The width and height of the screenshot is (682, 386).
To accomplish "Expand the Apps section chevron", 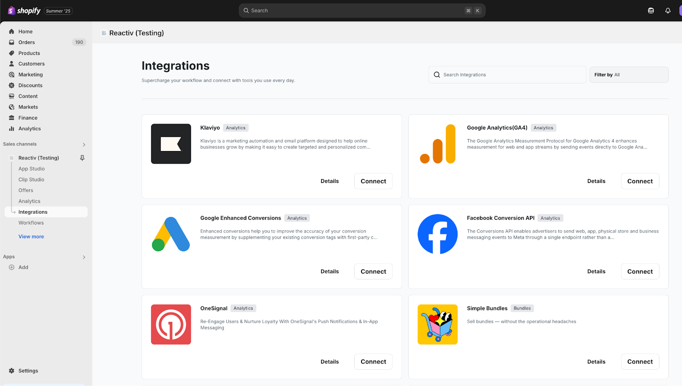I will [84, 257].
